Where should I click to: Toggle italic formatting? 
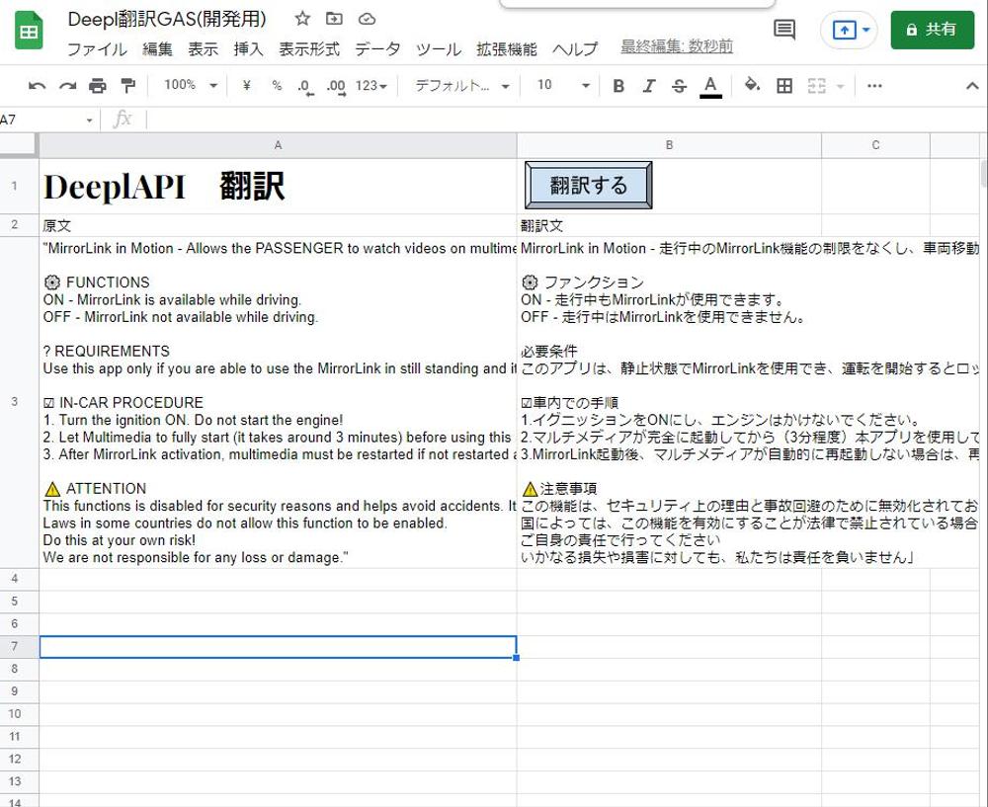648,86
